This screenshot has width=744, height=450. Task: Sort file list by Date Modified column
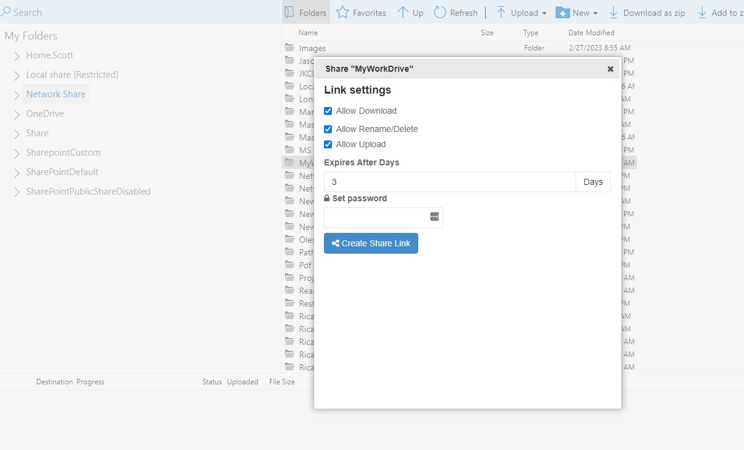pos(591,33)
